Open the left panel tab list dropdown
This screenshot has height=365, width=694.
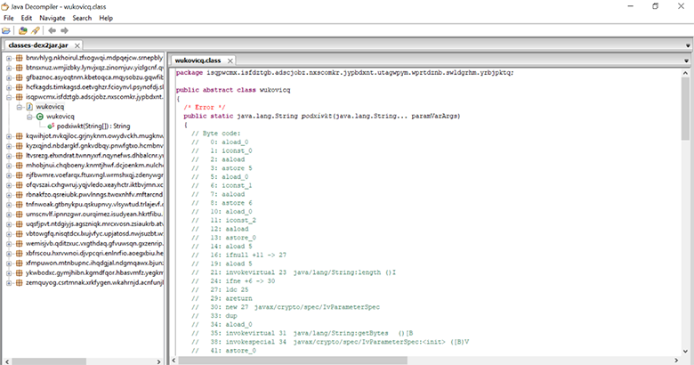pos(688,45)
